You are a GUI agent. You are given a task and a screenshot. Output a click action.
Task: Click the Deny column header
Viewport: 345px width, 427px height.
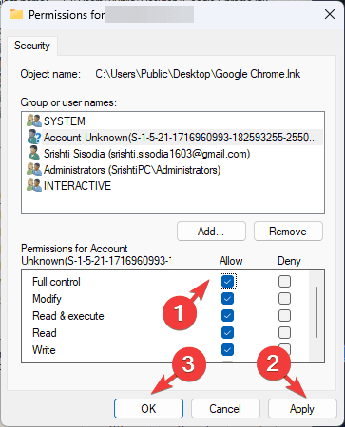point(289,261)
